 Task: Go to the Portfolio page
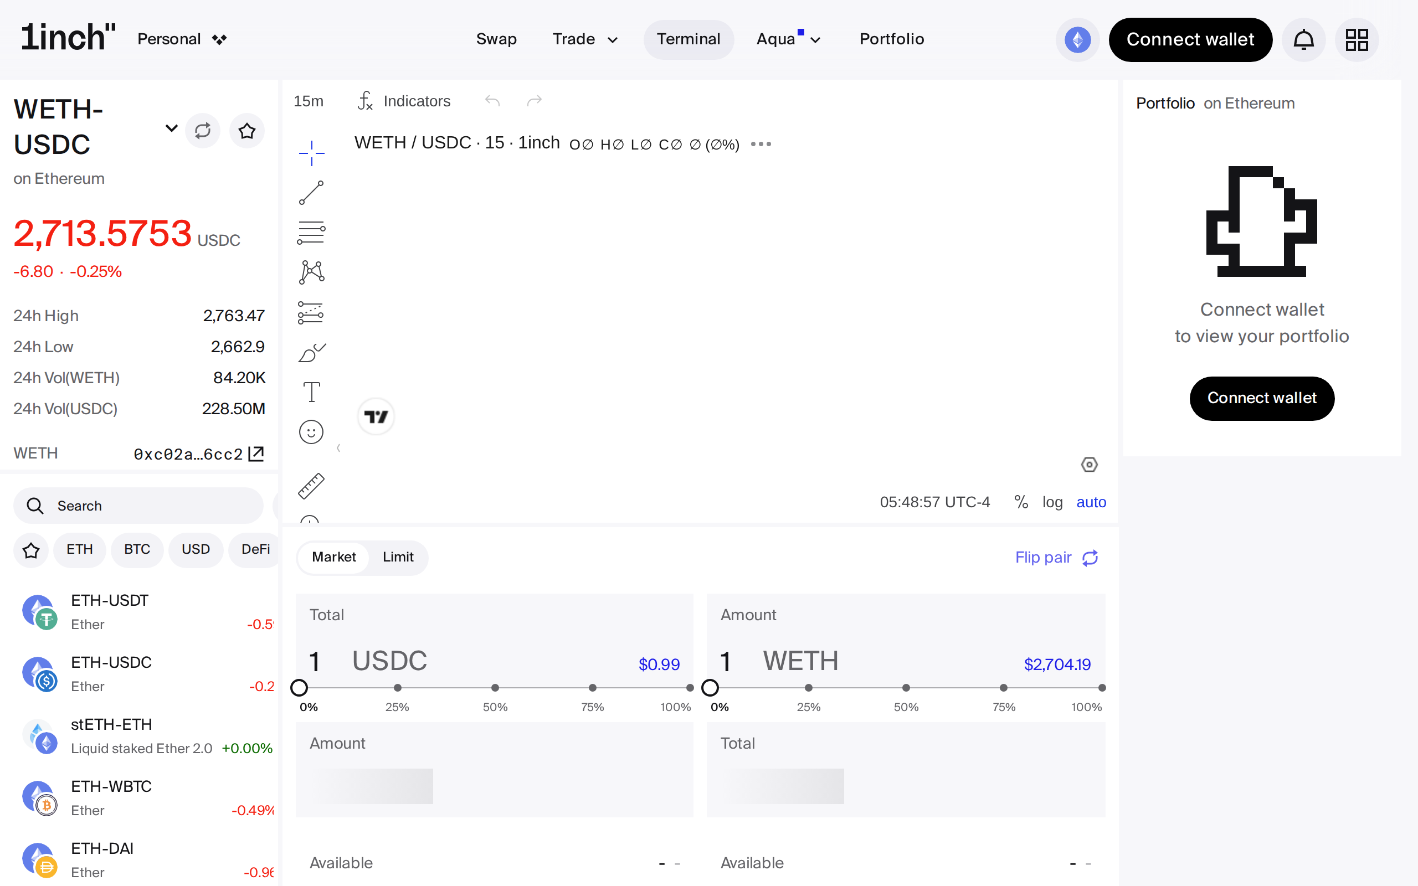892,39
